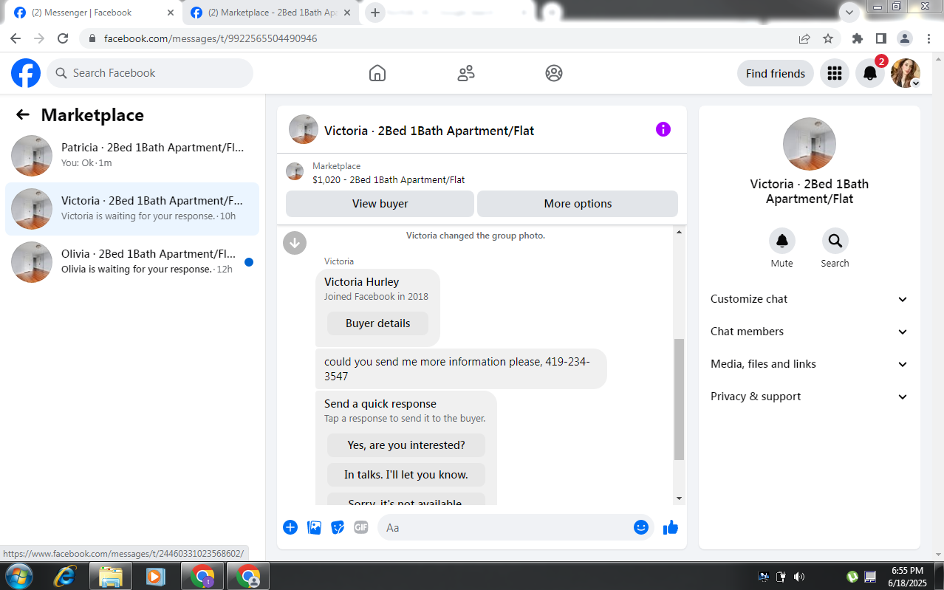Viewport: 944px width, 590px height.
Task: Expand Privacy & support section
Action: click(810, 397)
